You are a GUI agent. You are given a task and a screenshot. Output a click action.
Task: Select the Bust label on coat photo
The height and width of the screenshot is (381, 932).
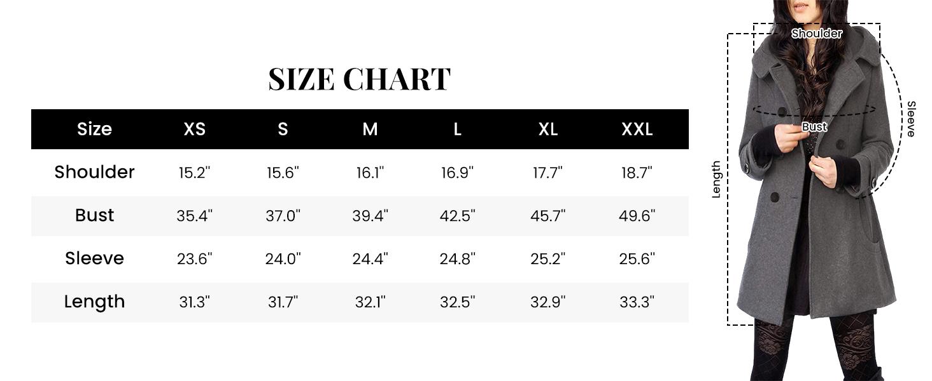coord(814,127)
